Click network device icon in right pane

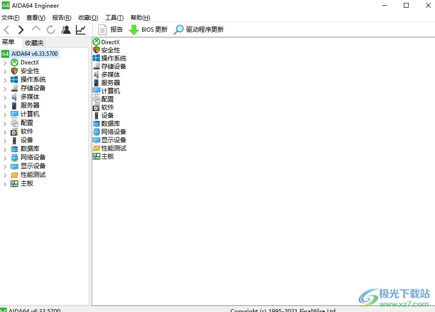click(97, 132)
